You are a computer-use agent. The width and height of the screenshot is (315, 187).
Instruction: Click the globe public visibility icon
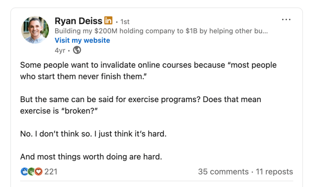point(77,50)
